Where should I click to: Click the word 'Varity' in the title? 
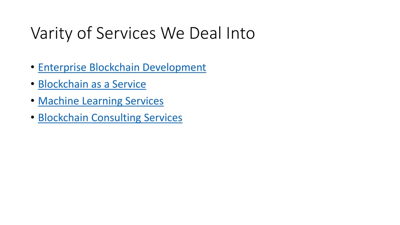tap(52, 34)
